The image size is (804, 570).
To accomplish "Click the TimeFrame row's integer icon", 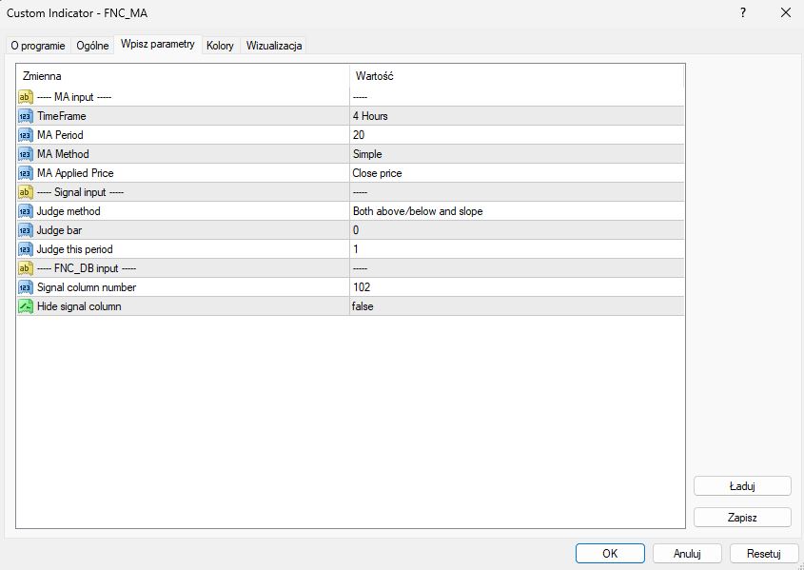I will pos(26,116).
